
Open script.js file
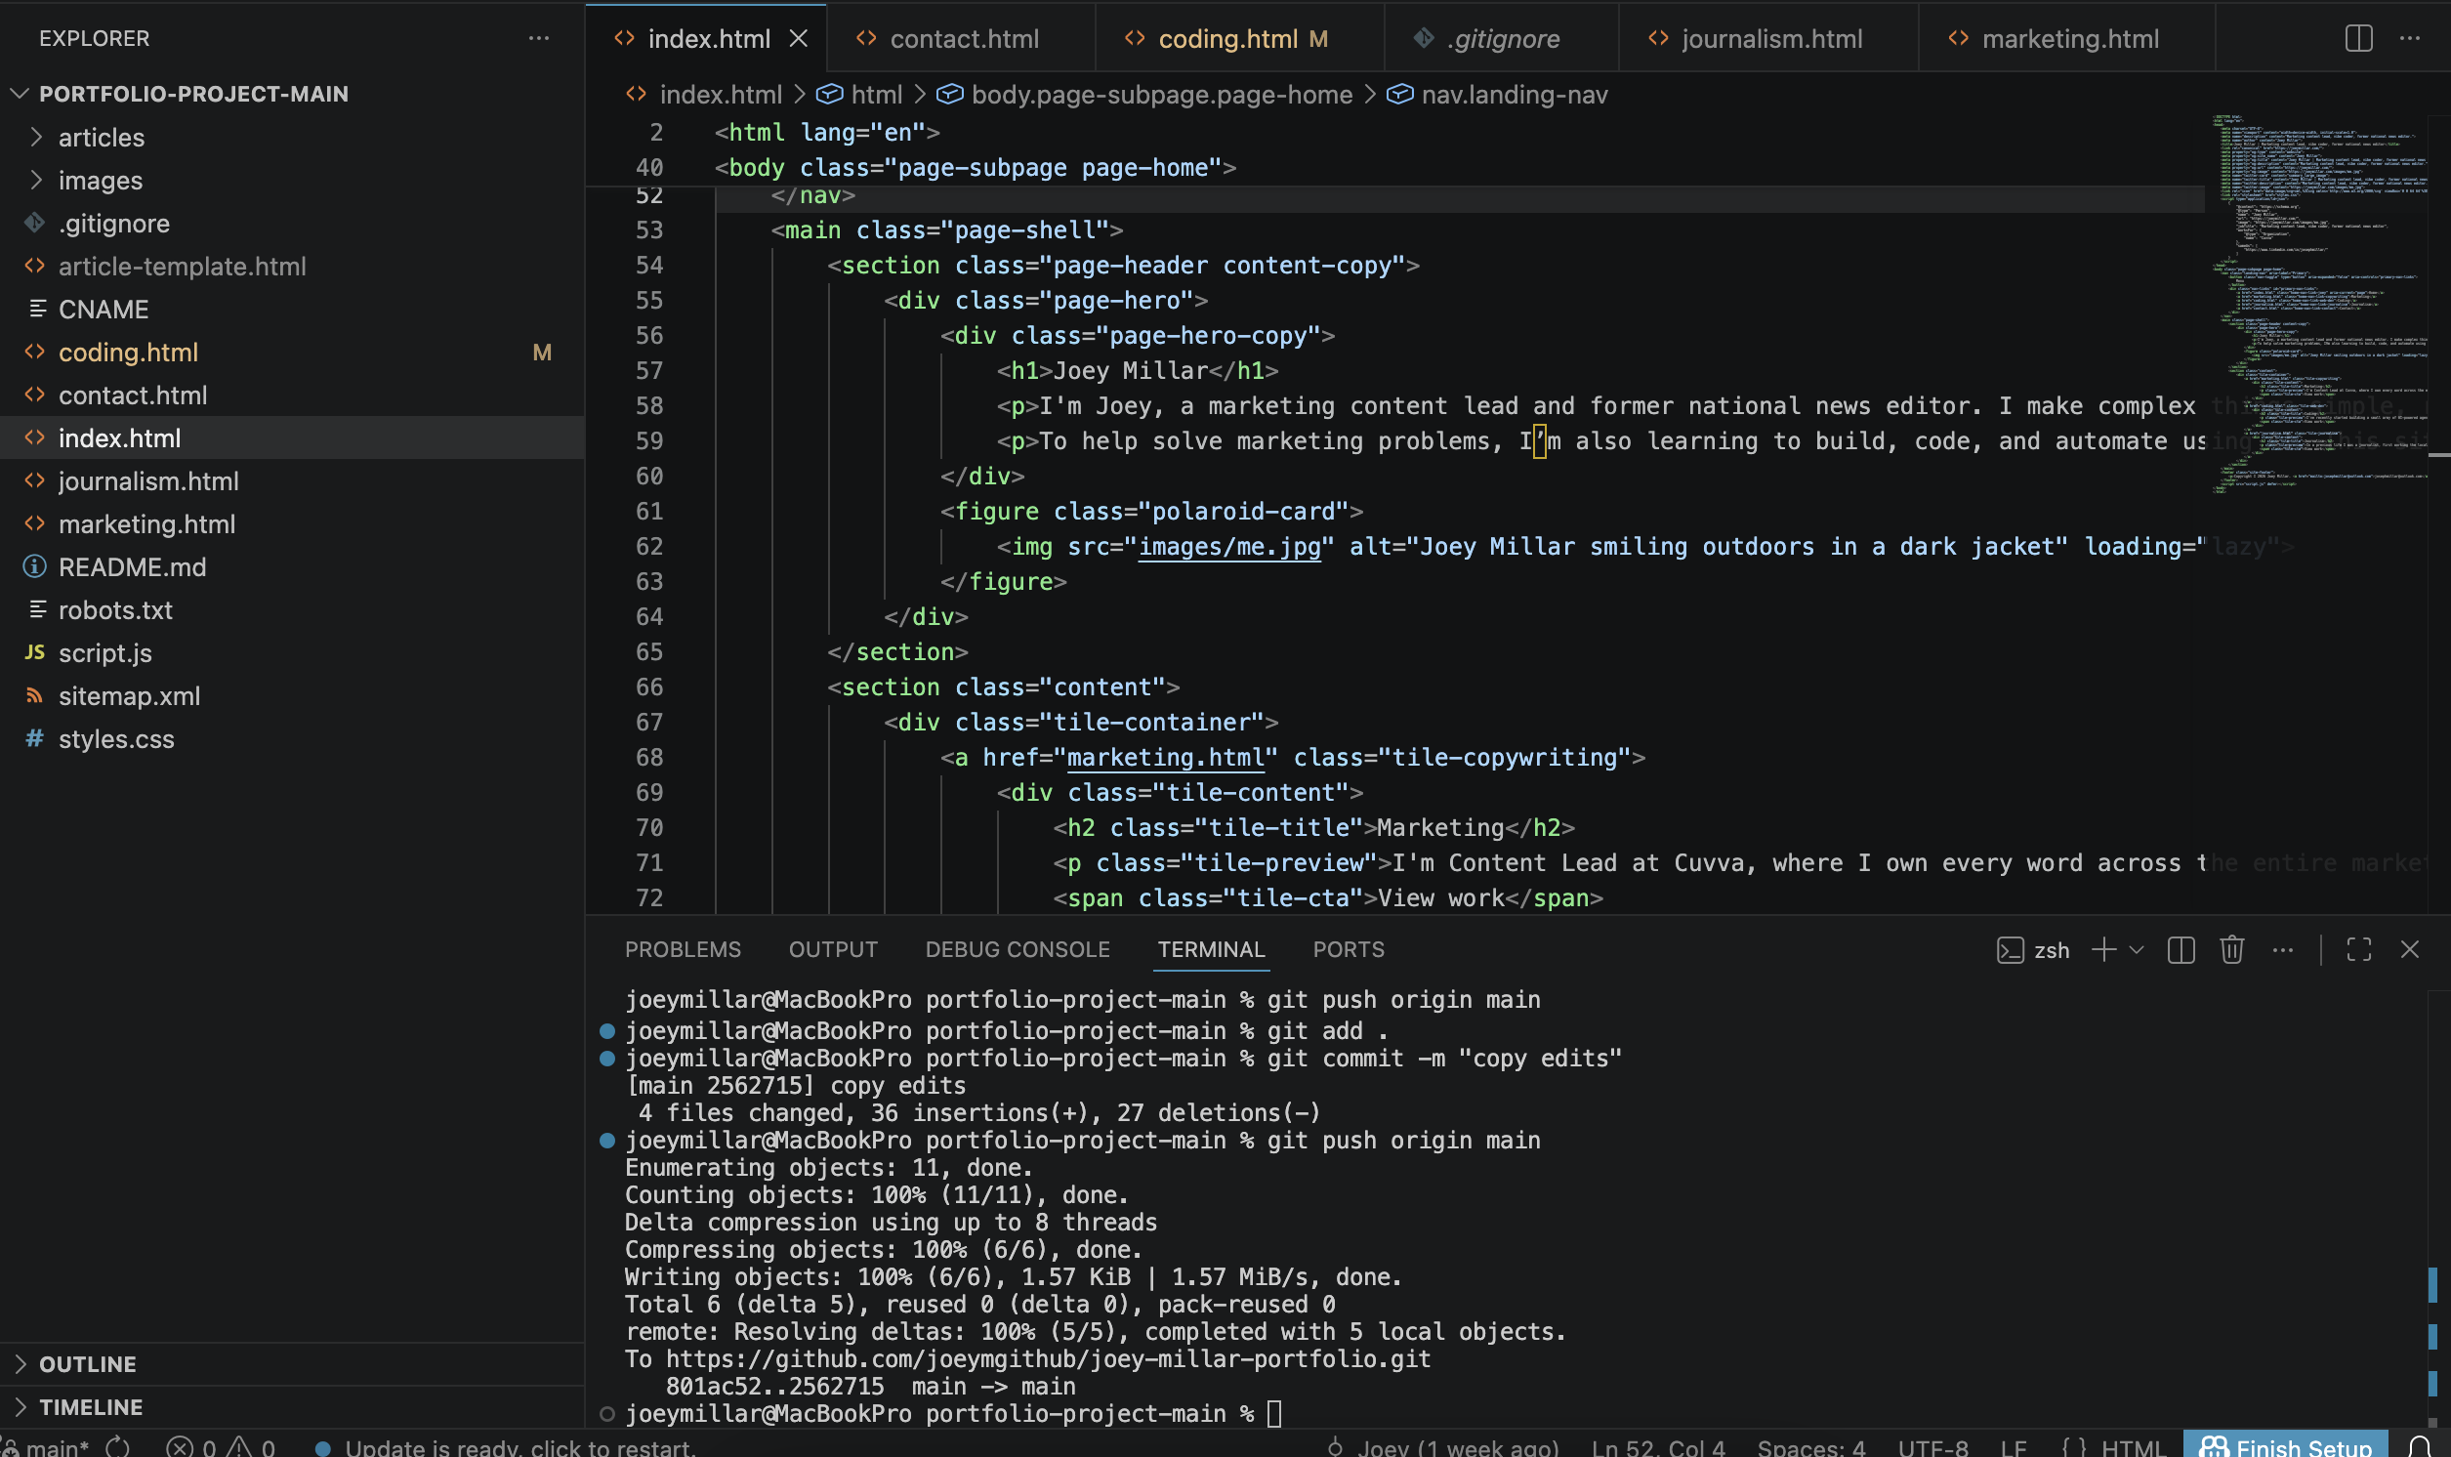[x=293, y=653]
